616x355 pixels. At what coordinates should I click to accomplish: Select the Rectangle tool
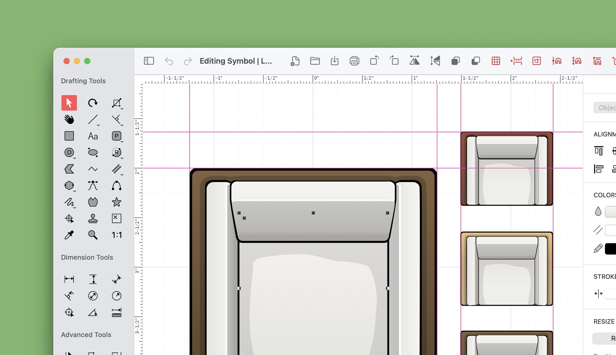(69, 136)
